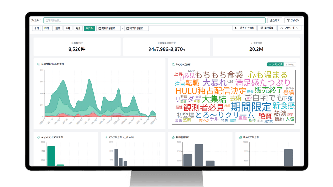Screen dimensions: 333x187
Task: Switch keyphrase view to ワードクラウド
Action: coord(275,65)
